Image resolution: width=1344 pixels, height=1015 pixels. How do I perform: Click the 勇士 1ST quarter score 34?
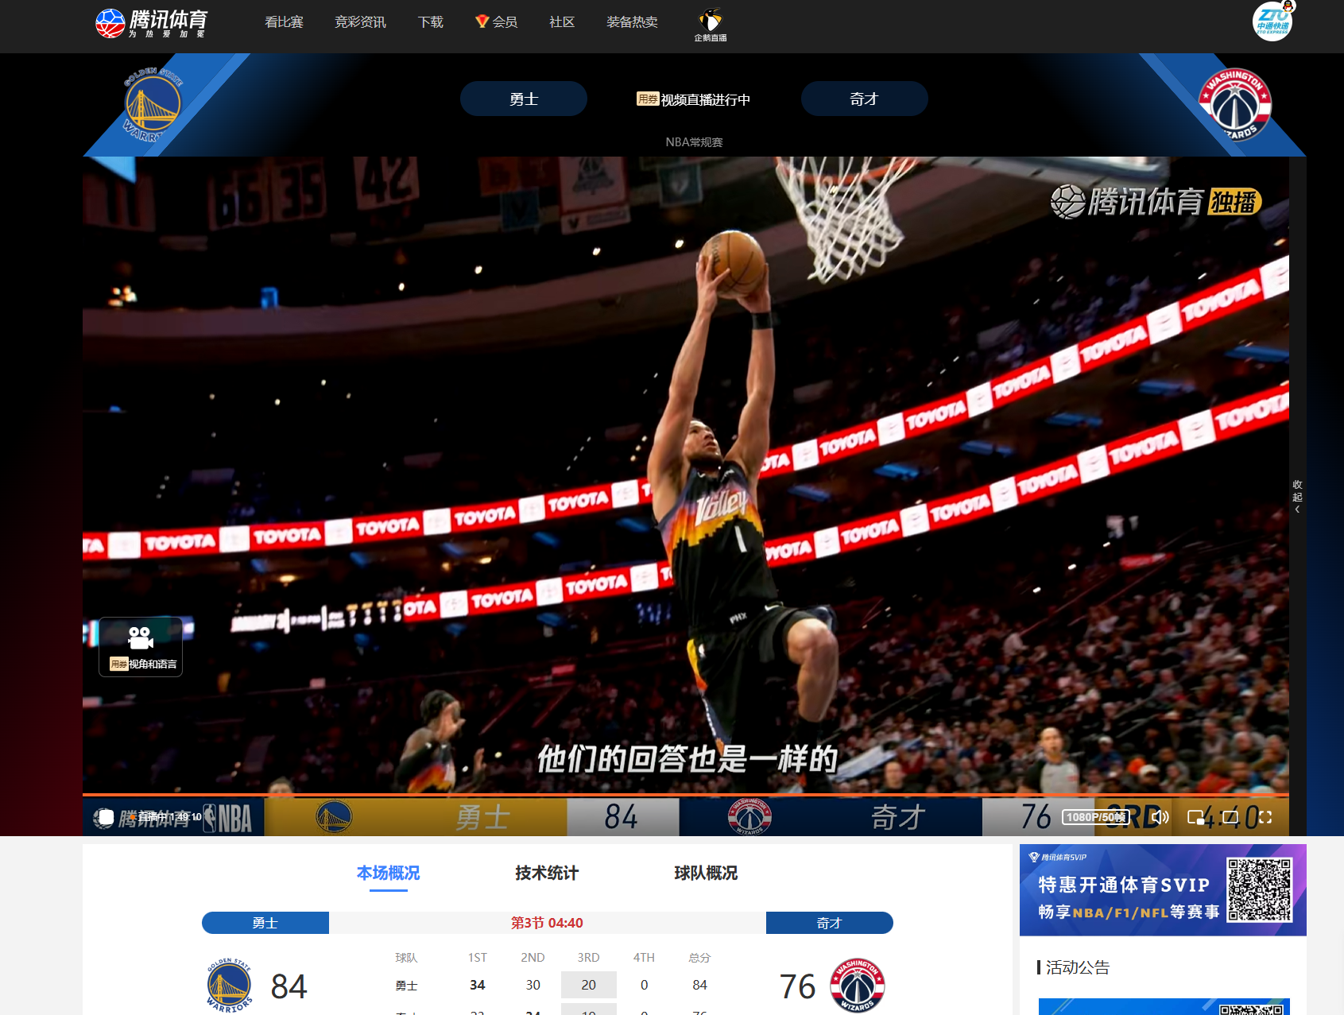[477, 985]
